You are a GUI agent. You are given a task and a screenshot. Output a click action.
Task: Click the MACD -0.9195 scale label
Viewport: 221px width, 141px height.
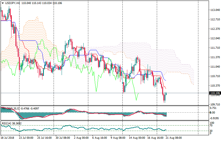214,118
